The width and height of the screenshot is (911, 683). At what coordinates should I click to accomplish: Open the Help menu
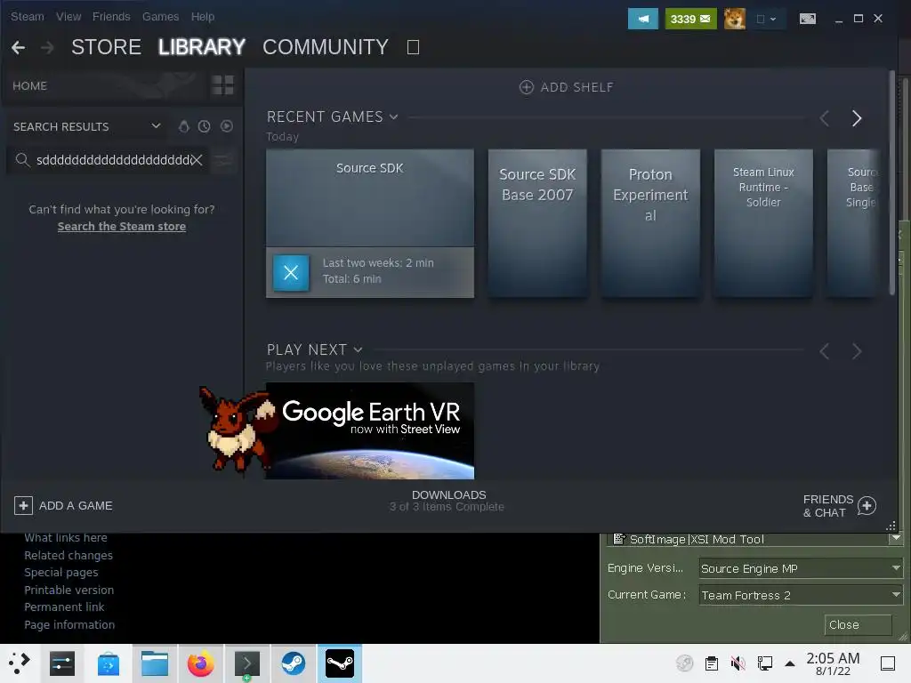click(x=203, y=17)
